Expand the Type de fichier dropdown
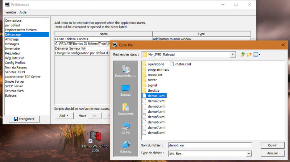 click(249, 154)
